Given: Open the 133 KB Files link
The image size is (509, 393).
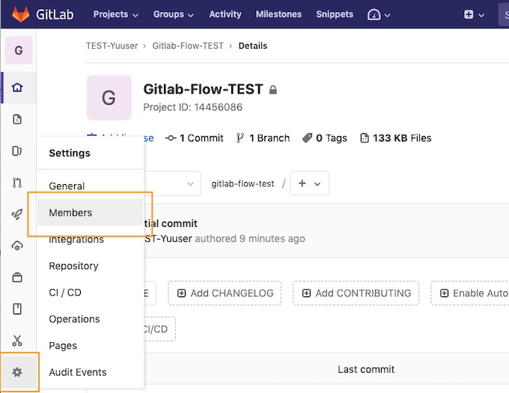Looking at the screenshot, I should coord(396,138).
